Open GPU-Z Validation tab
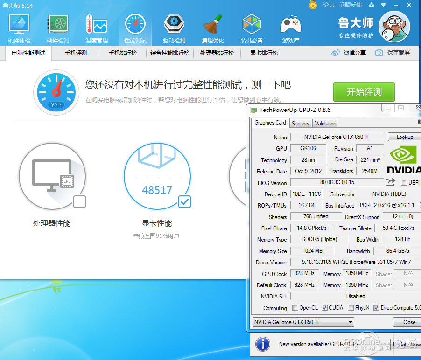This screenshot has height=360, width=421. point(325,124)
